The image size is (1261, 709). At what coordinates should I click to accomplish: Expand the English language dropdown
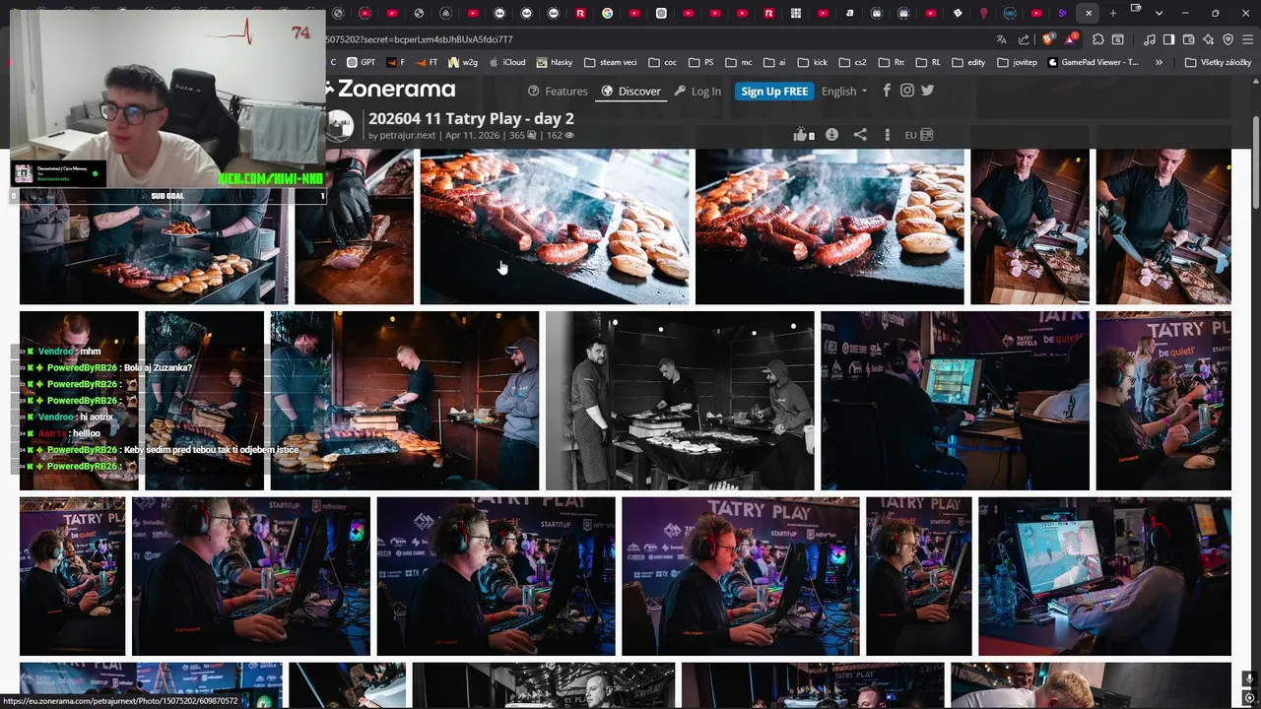[x=844, y=91]
